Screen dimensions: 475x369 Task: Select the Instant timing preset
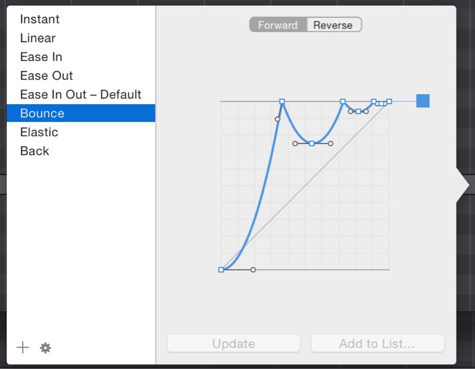click(x=40, y=19)
